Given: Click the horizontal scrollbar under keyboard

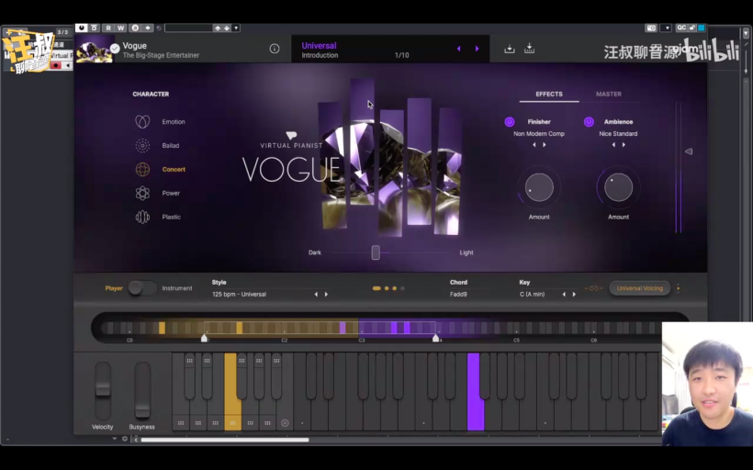Looking at the screenshot, I should (225, 440).
